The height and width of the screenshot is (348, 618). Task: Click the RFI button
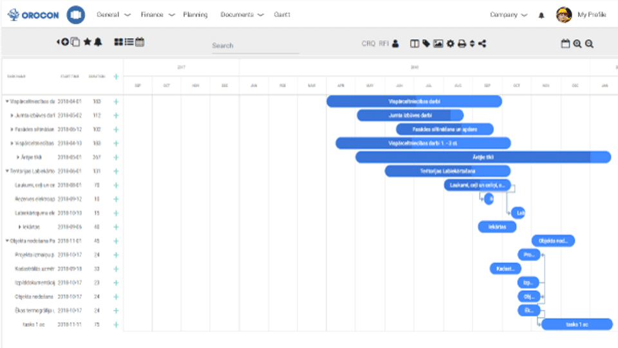pyautogui.click(x=384, y=43)
